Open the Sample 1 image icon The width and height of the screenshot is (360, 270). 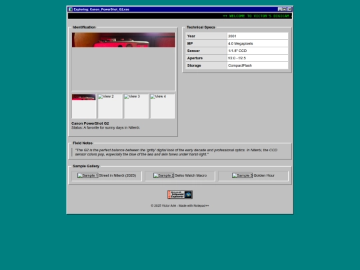[x=88, y=175]
